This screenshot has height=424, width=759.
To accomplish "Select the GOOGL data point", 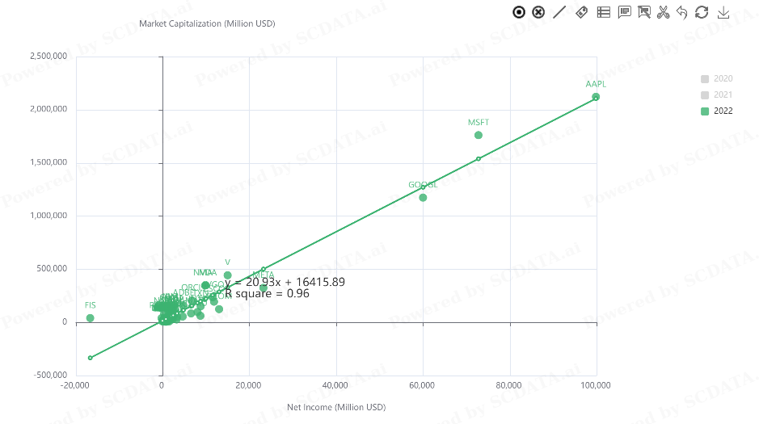I will point(423,198).
